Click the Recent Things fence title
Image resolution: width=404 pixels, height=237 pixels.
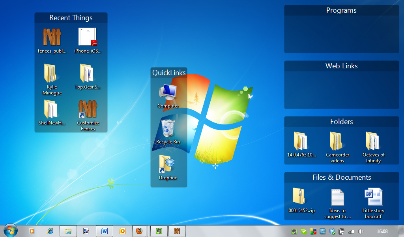[x=71, y=18]
